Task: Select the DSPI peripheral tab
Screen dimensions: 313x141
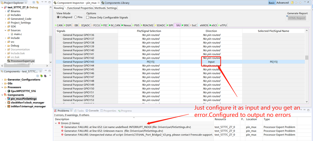Action: (x=67, y=25)
